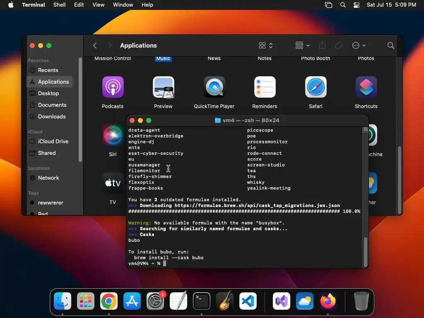Viewport: 424px width, 318px height.
Task: Open Control Center in menu bar
Action: click(357, 5)
